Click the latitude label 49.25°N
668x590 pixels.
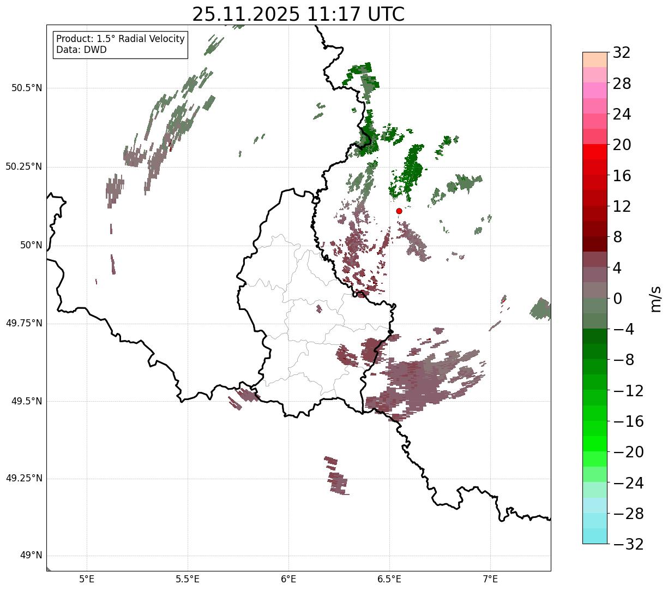pos(24,479)
